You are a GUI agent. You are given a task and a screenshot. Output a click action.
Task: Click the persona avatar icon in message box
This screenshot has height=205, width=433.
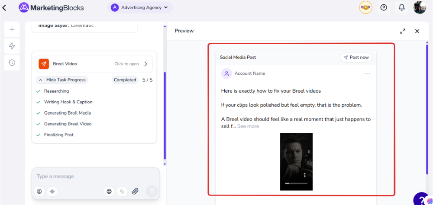(x=39, y=191)
